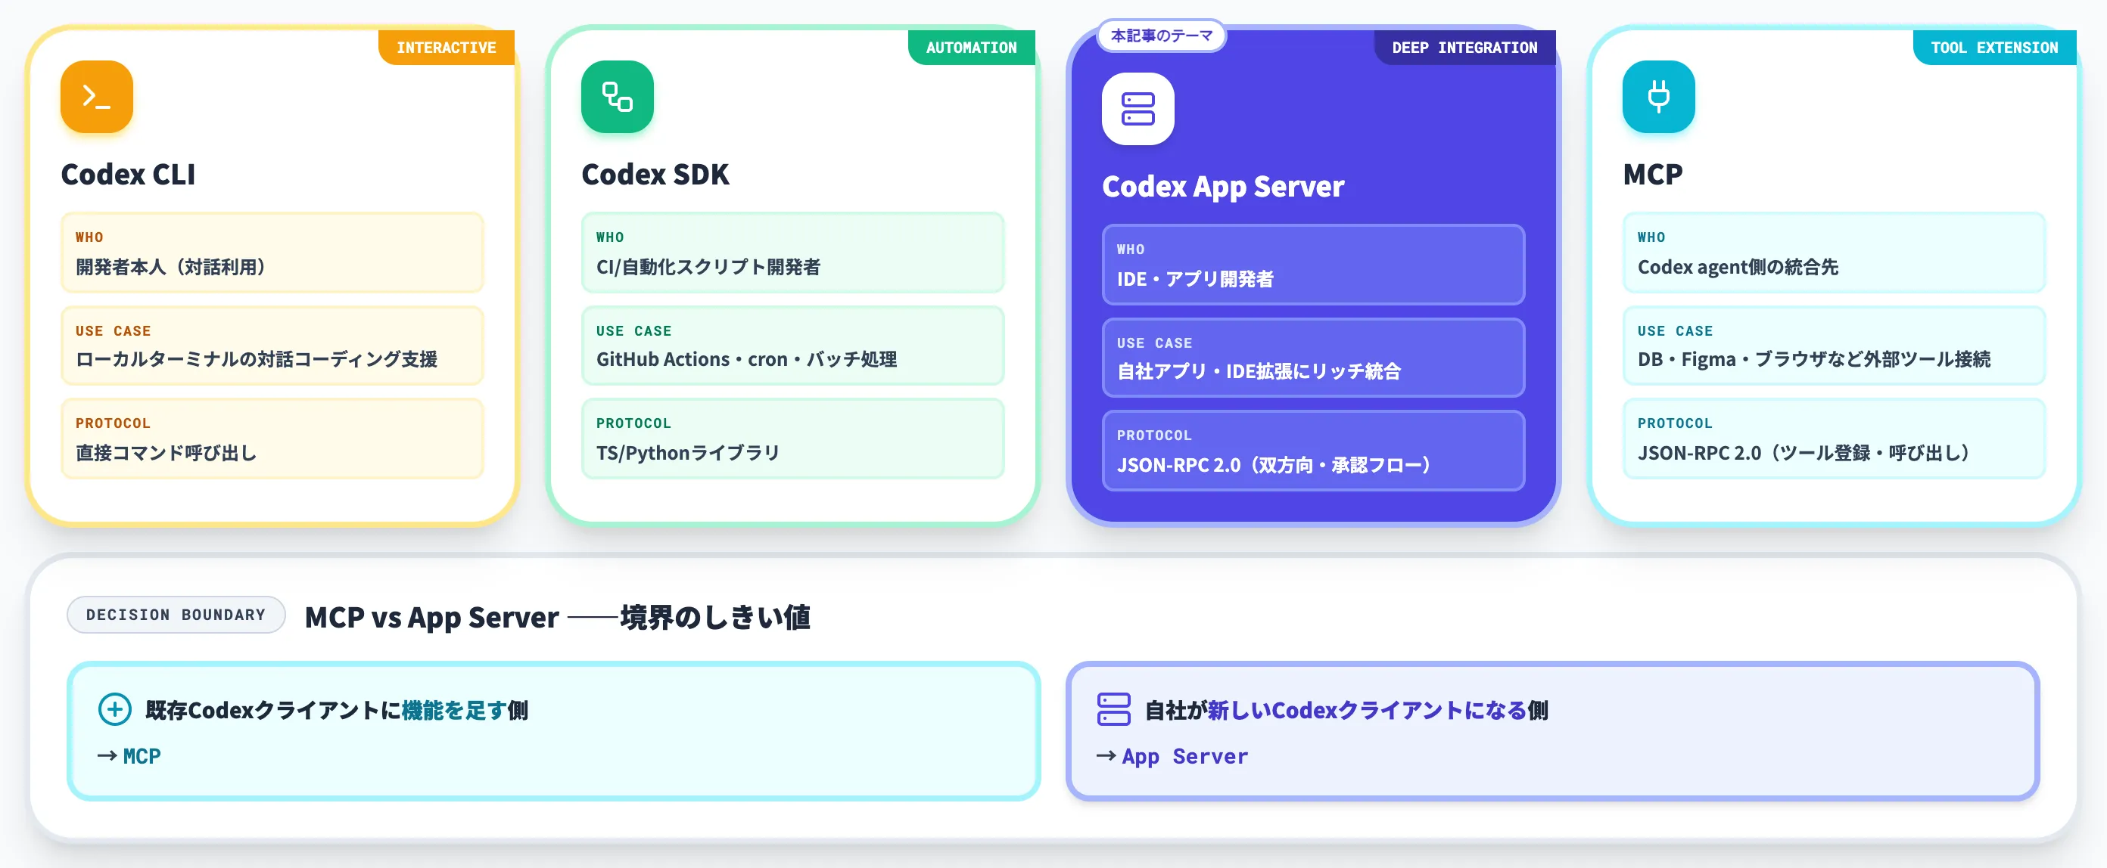Click the white server icon in Codex App Server card
This screenshot has height=868, width=2107.
click(x=1138, y=109)
